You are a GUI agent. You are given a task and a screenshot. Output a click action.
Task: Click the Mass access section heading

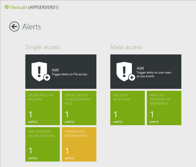(x=126, y=47)
